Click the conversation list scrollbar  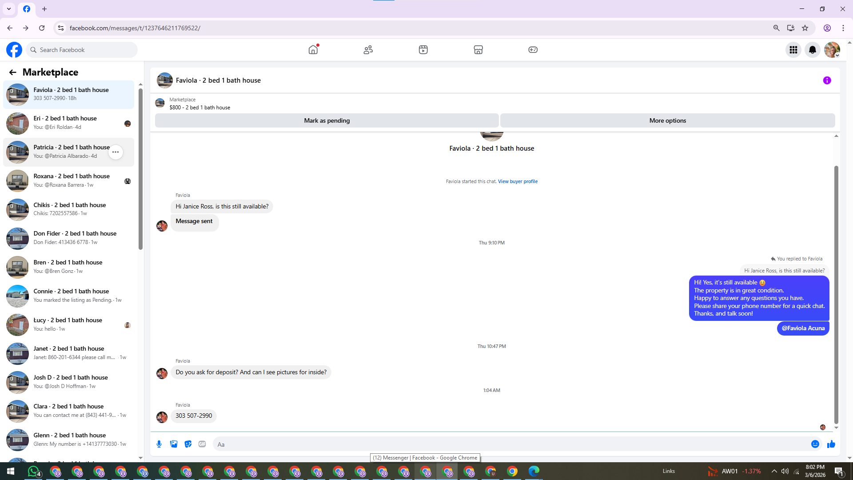coord(140,169)
